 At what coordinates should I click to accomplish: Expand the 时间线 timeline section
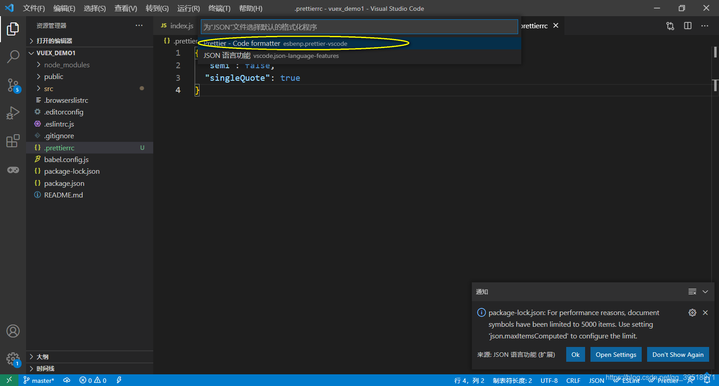coord(90,368)
